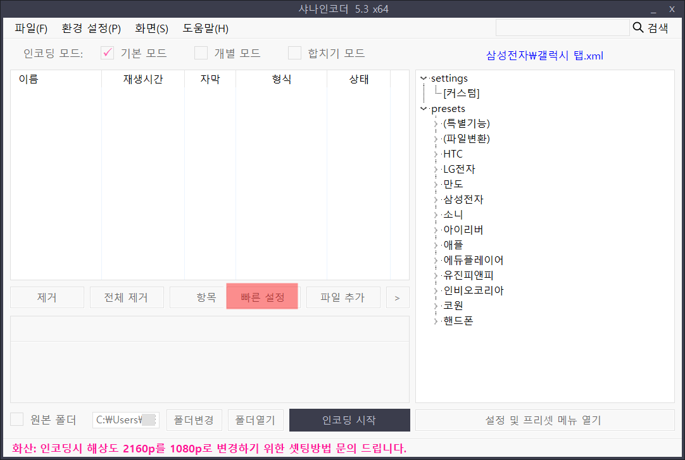
Task: Click the 상태 column header
Action: [359, 79]
